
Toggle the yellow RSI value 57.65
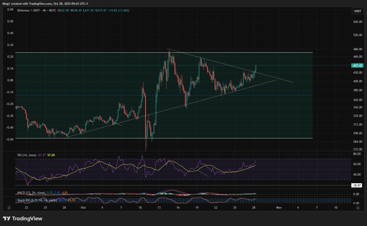51,155
